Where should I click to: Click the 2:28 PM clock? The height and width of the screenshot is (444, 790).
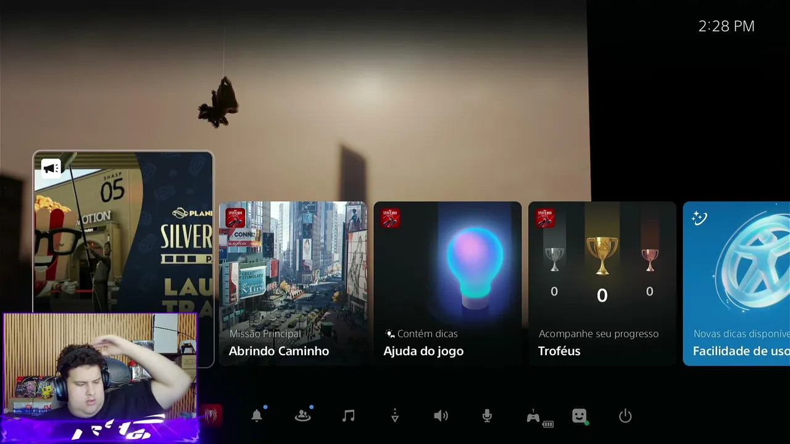(726, 26)
